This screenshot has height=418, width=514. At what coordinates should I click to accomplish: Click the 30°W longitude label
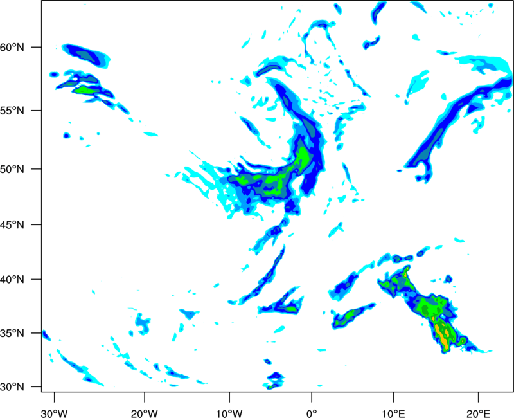(x=55, y=413)
